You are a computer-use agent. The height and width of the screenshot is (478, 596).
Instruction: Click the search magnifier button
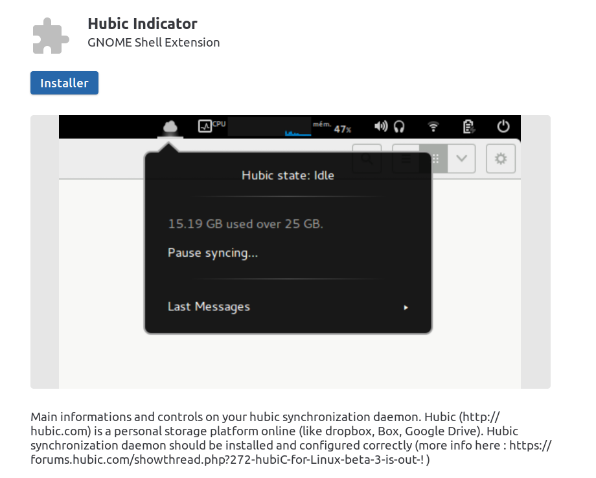367,158
